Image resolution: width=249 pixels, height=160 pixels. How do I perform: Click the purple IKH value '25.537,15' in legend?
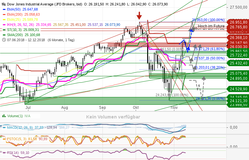pyautogui.click(x=95, y=25)
